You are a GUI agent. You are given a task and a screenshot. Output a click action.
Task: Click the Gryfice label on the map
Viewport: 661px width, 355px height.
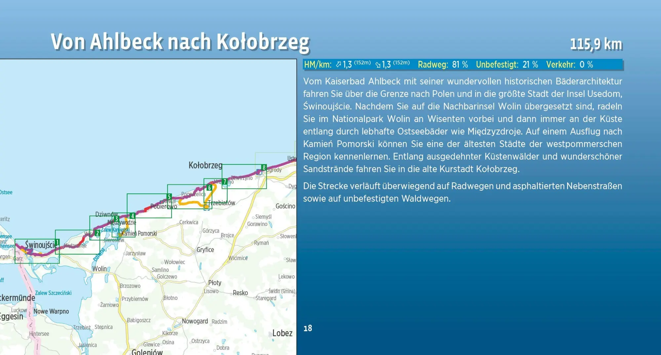pos(205,250)
